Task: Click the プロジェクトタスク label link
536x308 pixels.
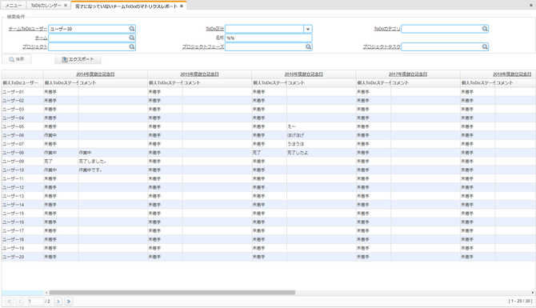Action: point(382,46)
